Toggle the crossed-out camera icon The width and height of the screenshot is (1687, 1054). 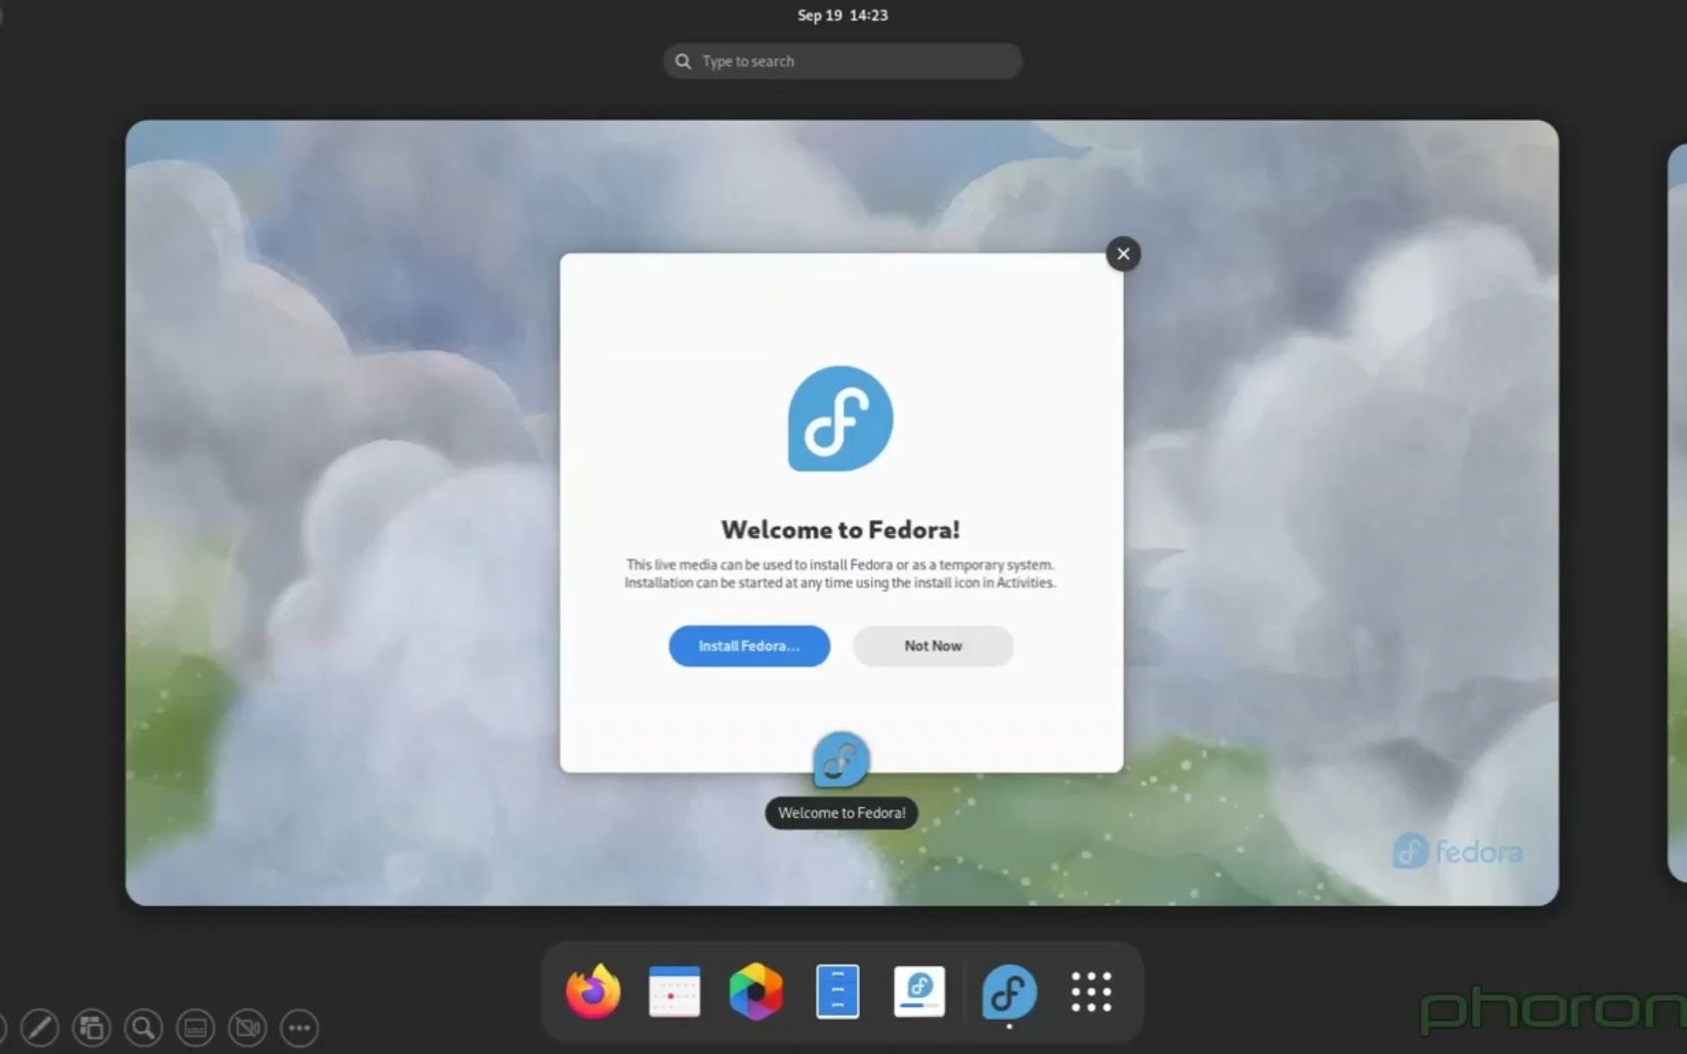[x=247, y=1028]
